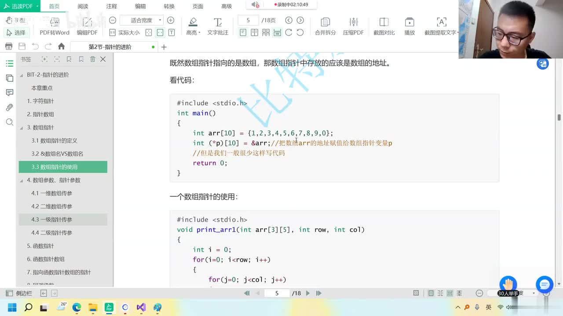The width and height of the screenshot is (563, 316).
Task: Click the print icon
Action: (x=8, y=47)
